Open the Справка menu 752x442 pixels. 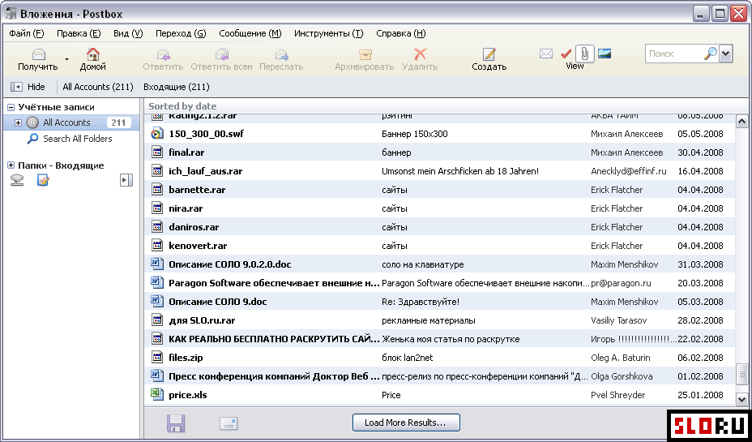click(x=401, y=33)
